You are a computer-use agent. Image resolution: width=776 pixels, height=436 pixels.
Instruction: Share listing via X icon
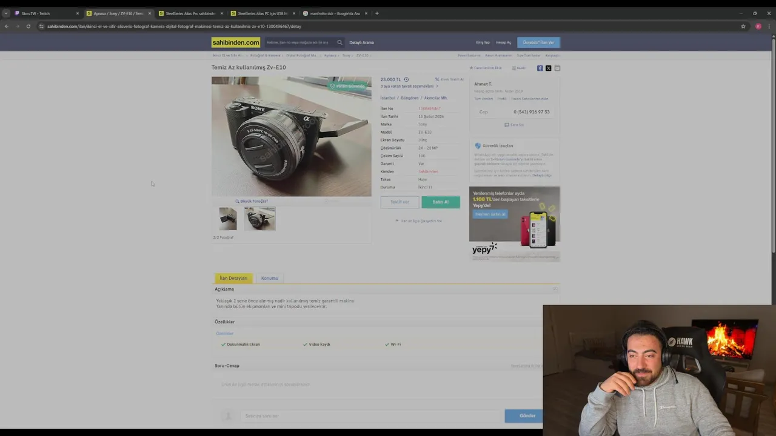549,68
